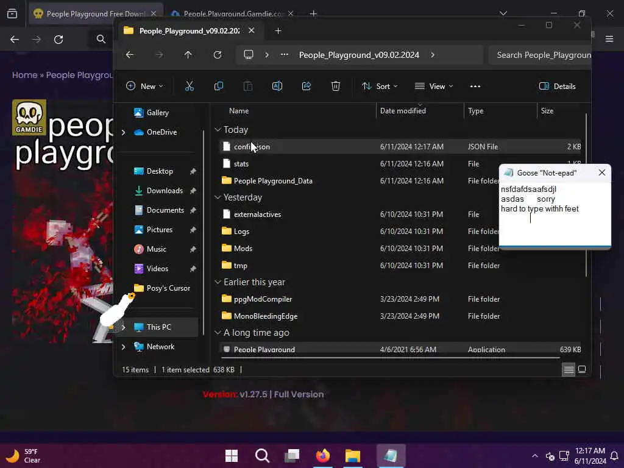
Task: Click the Paste clipboard icon in toolbar
Action: (247, 86)
